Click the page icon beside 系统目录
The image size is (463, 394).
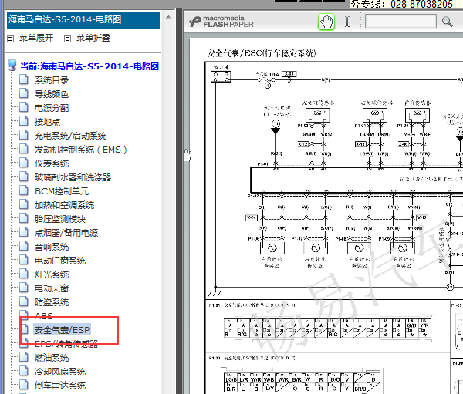pos(24,79)
